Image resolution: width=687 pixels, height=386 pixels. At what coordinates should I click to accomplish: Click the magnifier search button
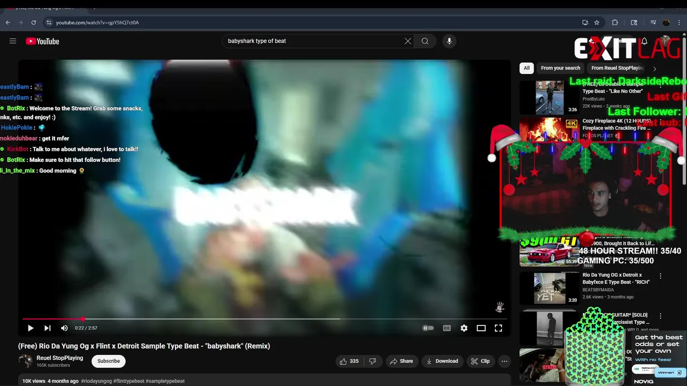tap(425, 41)
